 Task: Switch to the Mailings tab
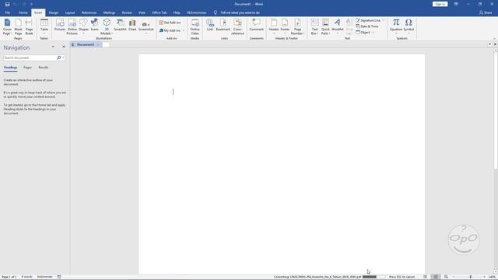coord(109,12)
